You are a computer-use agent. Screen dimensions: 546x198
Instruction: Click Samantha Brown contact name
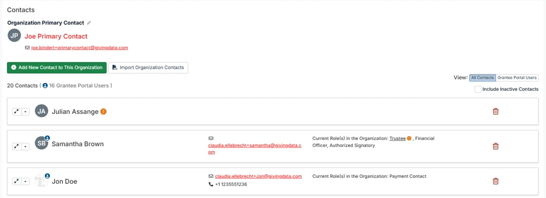78,144
